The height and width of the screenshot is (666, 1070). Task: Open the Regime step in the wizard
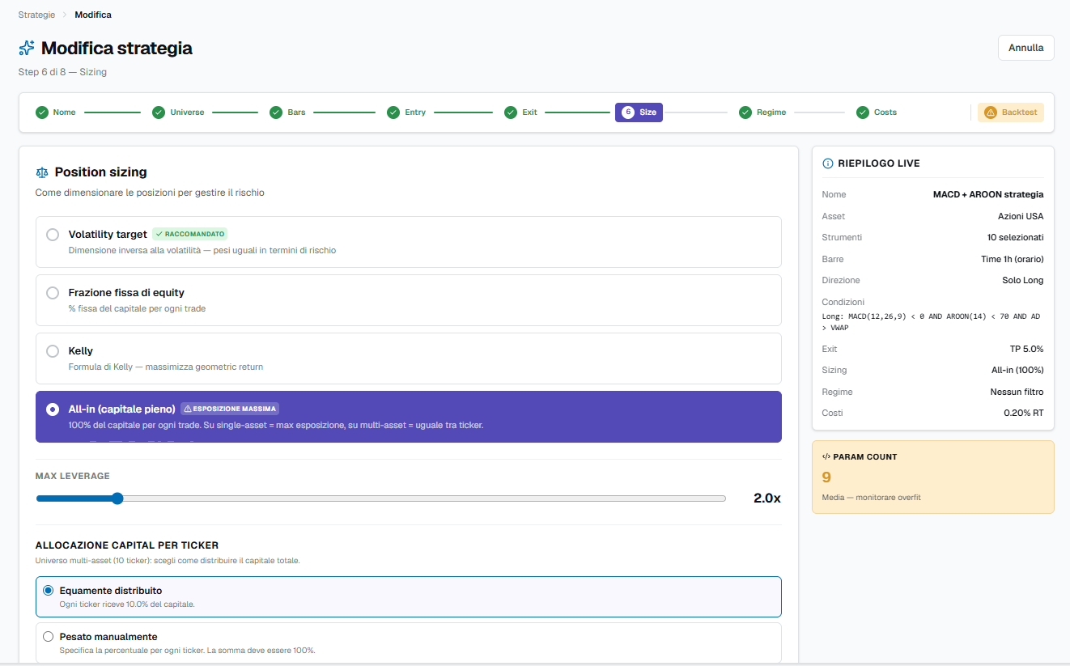tap(762, 112)
